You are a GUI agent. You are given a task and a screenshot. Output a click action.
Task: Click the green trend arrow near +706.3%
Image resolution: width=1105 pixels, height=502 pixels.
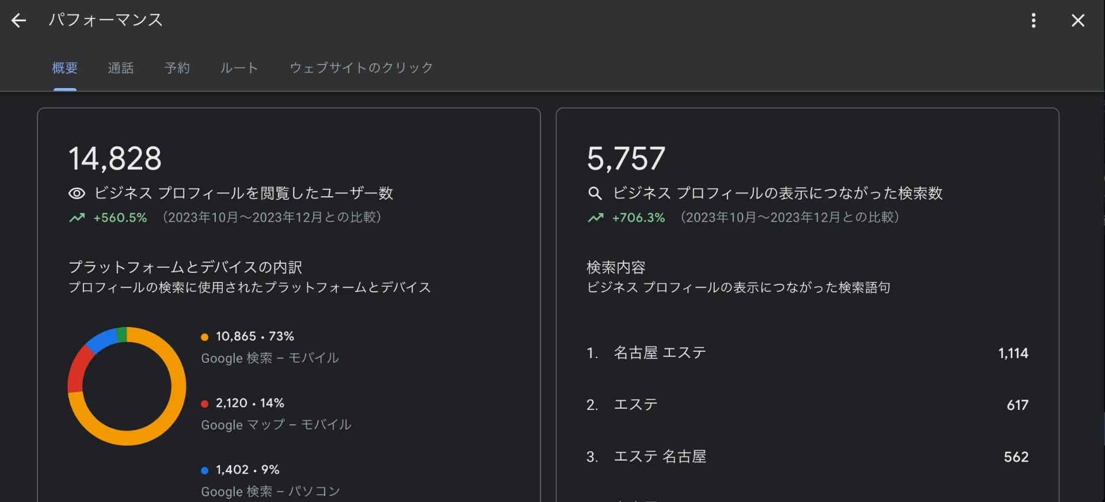click(596, 218)
